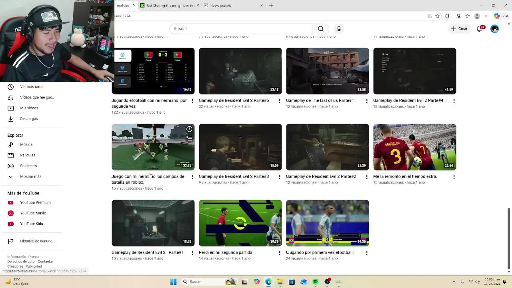Click page vertical scrollbar thumb

[x=509, y=238]
